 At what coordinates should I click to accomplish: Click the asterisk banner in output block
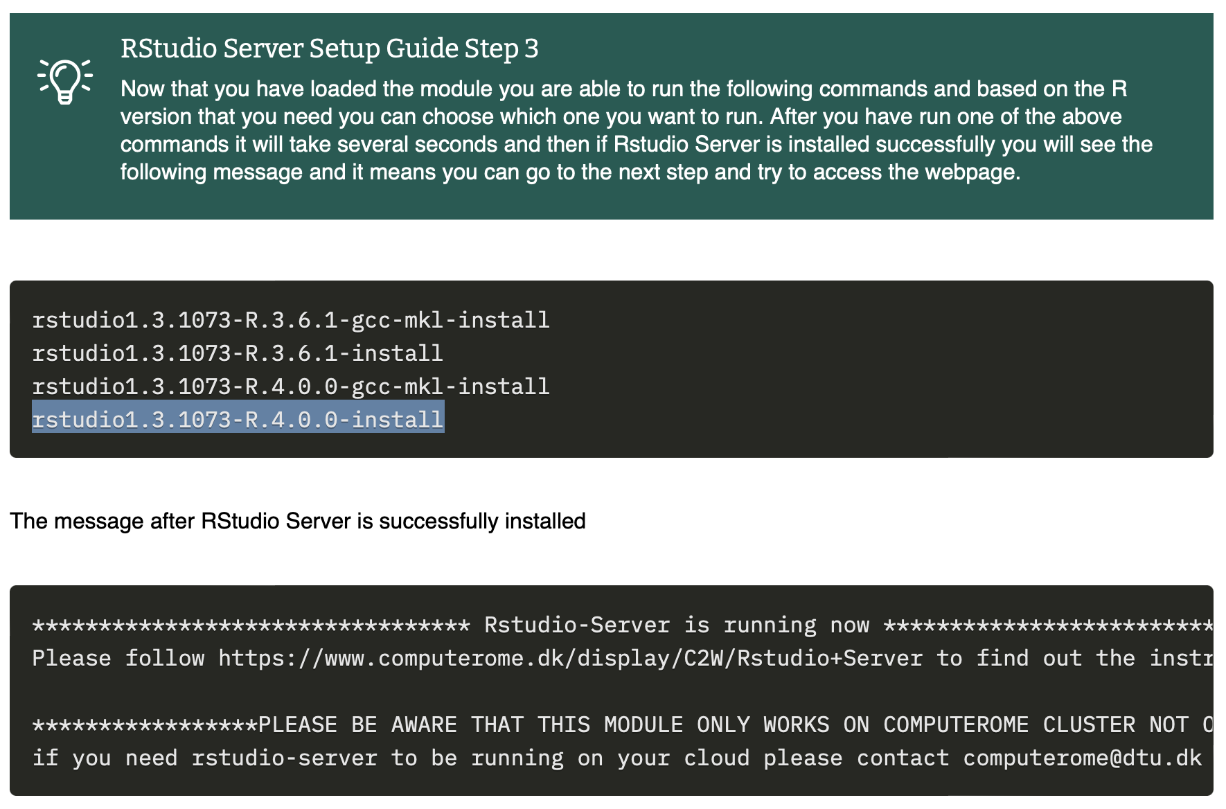pyautogui.click(x=249, y=624)
